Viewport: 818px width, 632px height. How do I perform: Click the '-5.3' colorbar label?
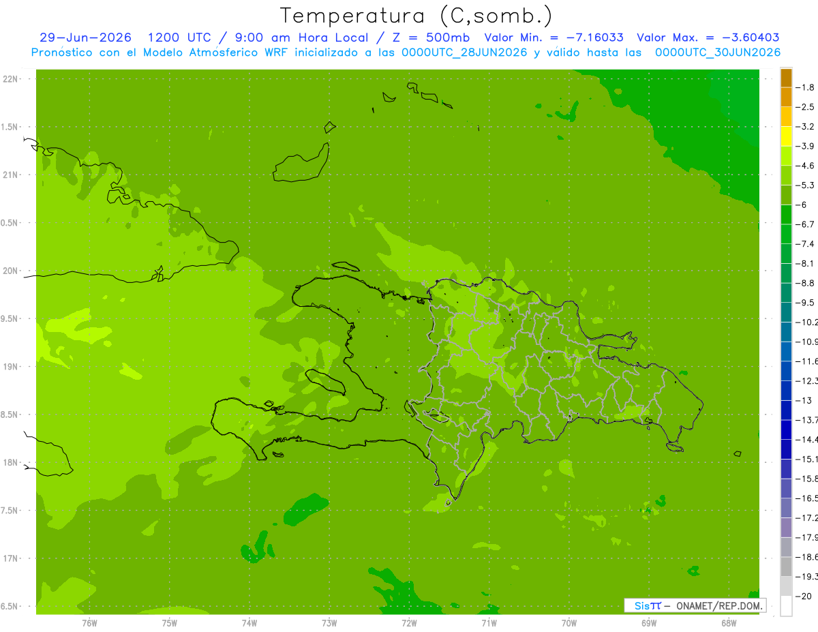(806, 185)
